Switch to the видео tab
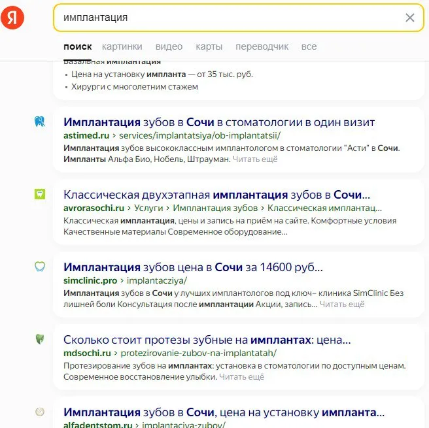The height and width of the screenshot is (428, 429). [x=169, y=46]
